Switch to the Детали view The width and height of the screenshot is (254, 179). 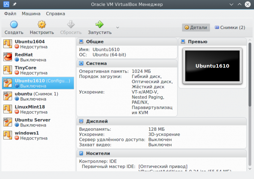click(196, 28)
